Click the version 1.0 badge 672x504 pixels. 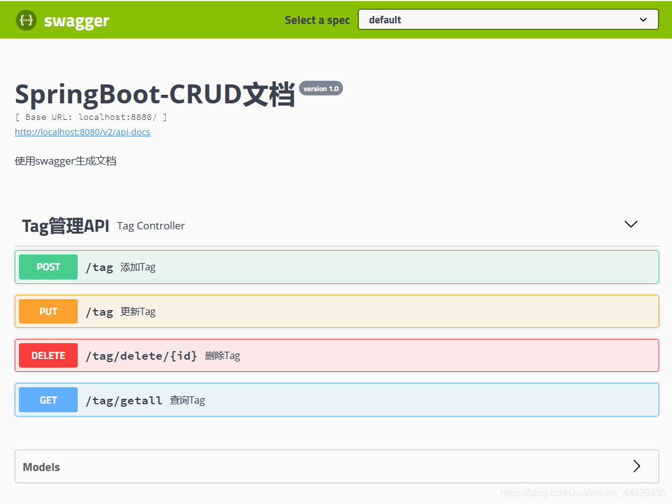click(x=321, y=89)
